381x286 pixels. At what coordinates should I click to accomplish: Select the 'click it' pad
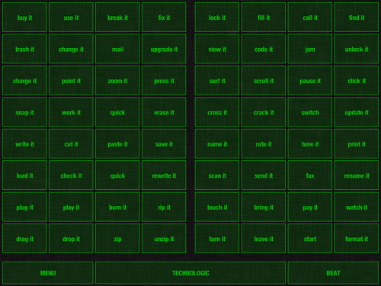tap(357, 81)
